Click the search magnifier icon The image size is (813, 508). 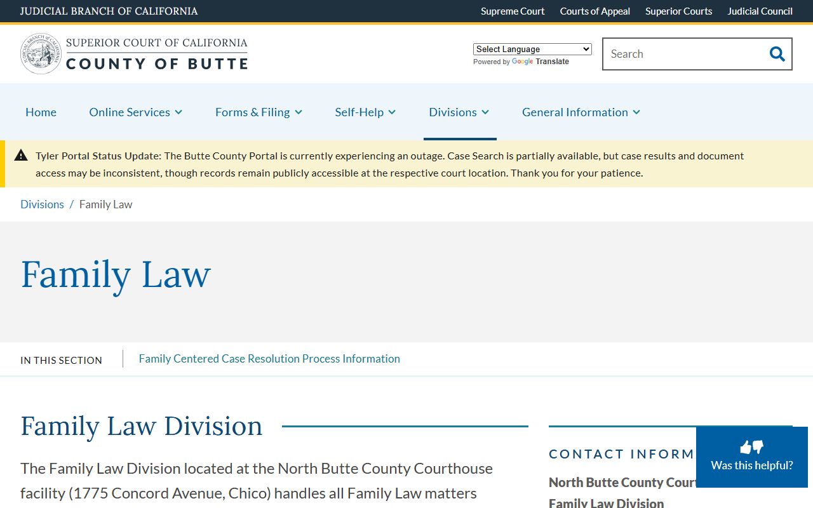tap(777, 54)
